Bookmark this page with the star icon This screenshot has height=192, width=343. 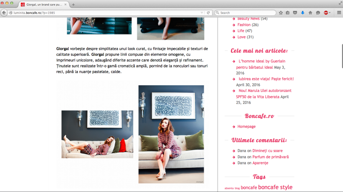tap(281, 13)
